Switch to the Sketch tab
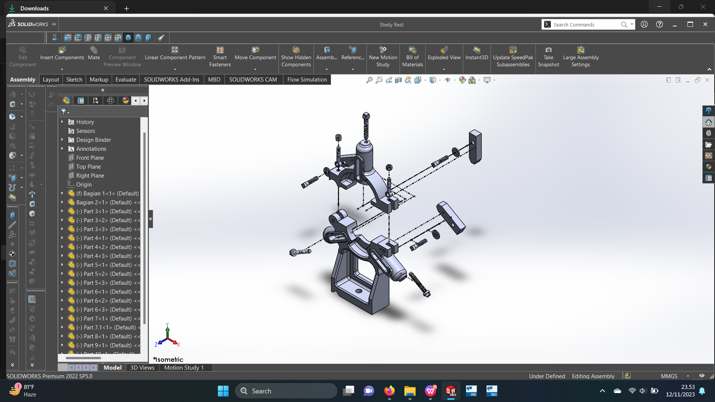This screenshot has width=715, height=402. coord(74,80)
